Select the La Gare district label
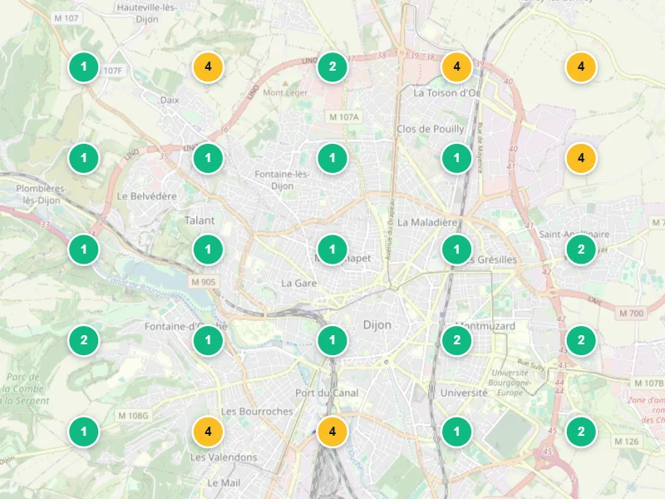Viewport: 665px width, 499px height. pyautogui.click(x=299, y=283)
